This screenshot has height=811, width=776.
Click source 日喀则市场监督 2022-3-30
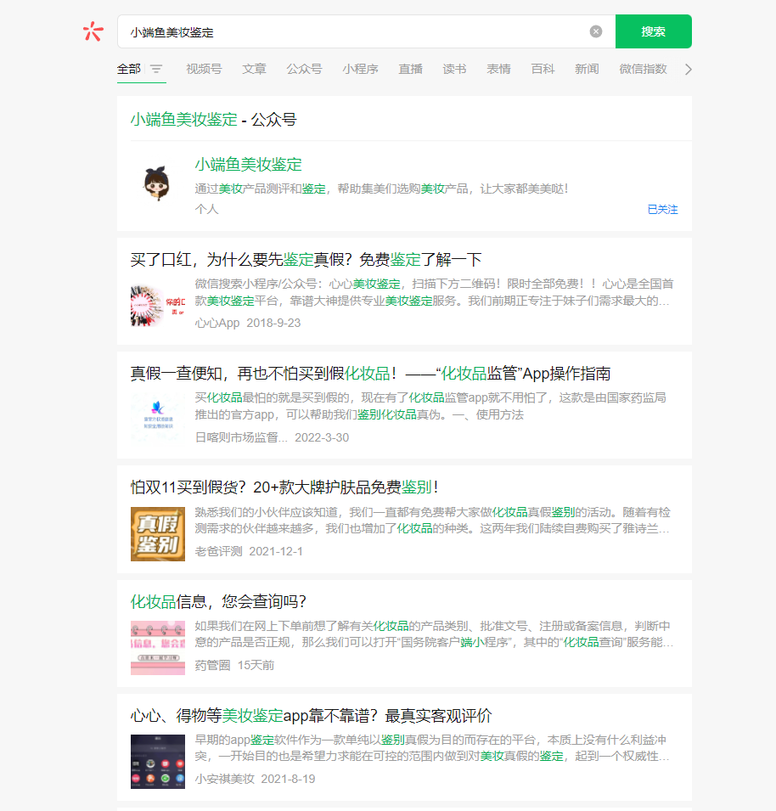(272, 437)
